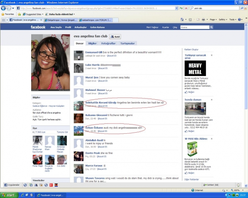The height and width of the screenshot is (198, 248).
Task: Click the Turkish flag app icon in bottom bar
Action: click(51, 185)
